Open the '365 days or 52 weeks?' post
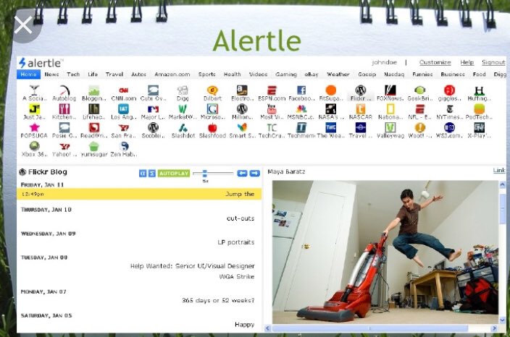The width and height of the screenshot is (510, 337). click(218, 300)
